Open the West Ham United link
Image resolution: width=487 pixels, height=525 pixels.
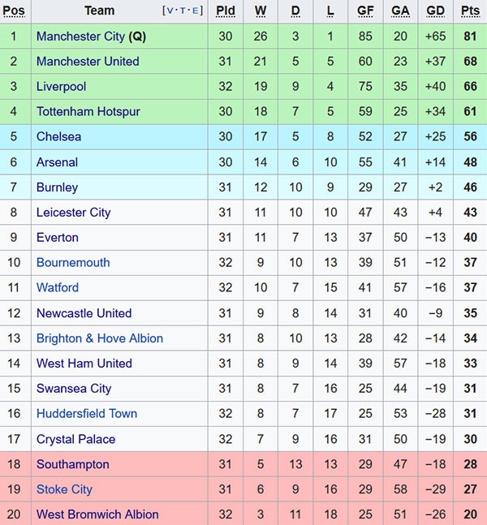pyautogui.click(x=84, y=364)
